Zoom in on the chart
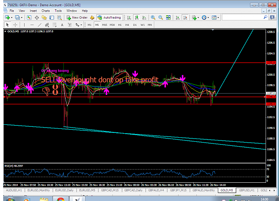This screenshot has width=279, height=201. [x=153, y=17]
